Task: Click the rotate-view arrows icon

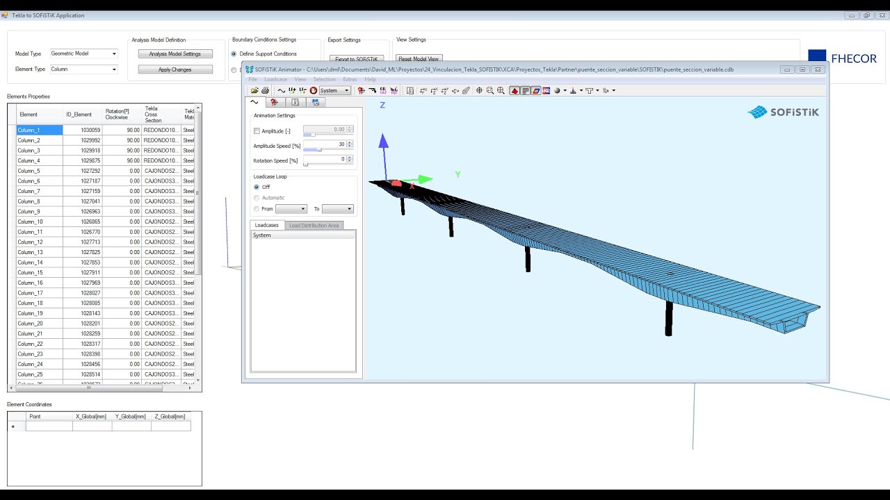Action: tap(455, 90)
